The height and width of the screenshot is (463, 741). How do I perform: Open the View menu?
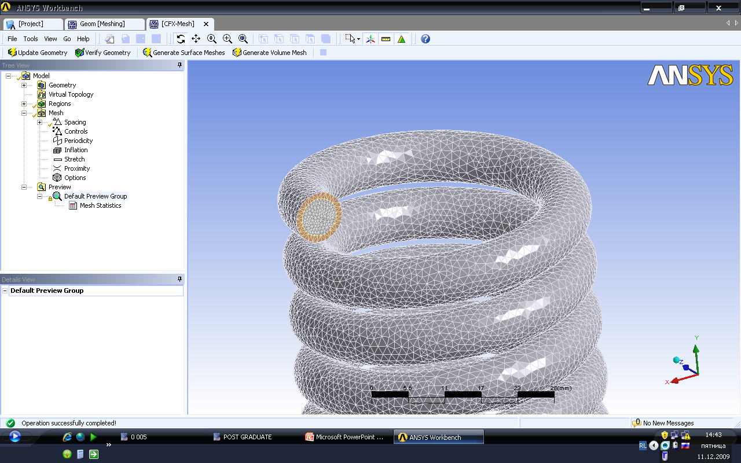51,39
